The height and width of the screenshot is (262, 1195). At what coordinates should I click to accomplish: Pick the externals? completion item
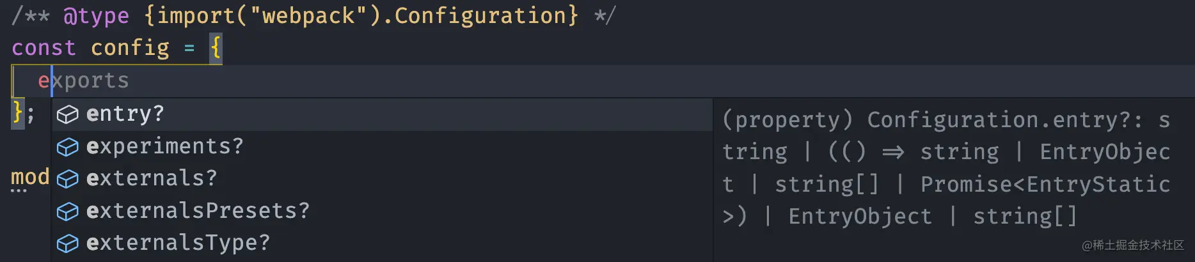tap(152, 178)
